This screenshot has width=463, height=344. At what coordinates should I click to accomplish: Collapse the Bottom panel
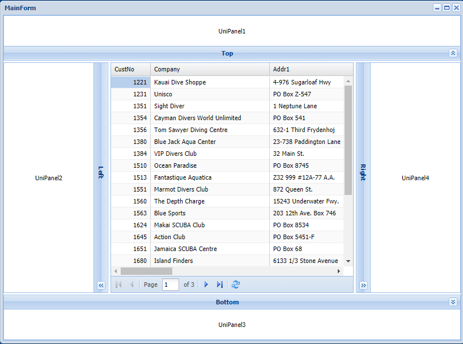[x=453, y=302]
